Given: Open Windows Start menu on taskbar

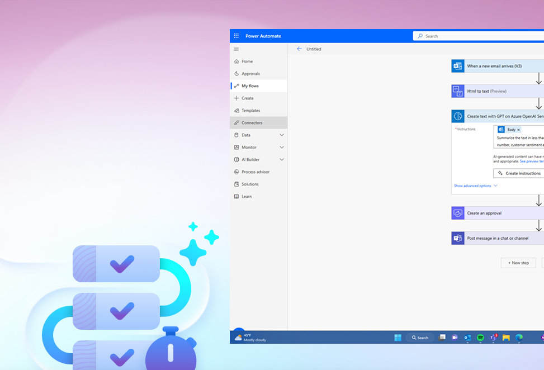Looking at the screenshot, I should (398, 338).
